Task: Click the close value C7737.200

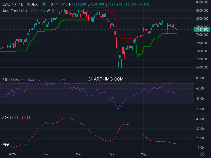Action: (x=114, y=4)
